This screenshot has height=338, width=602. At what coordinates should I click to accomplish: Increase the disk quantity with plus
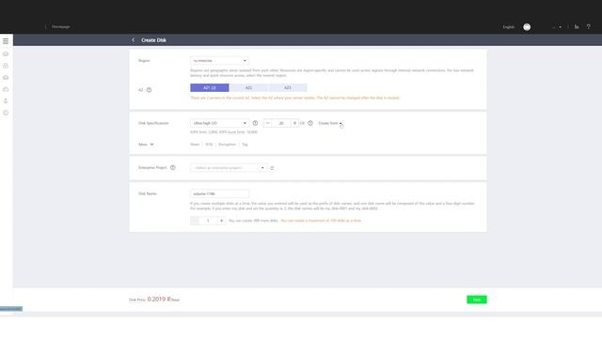tap(222, 221)
